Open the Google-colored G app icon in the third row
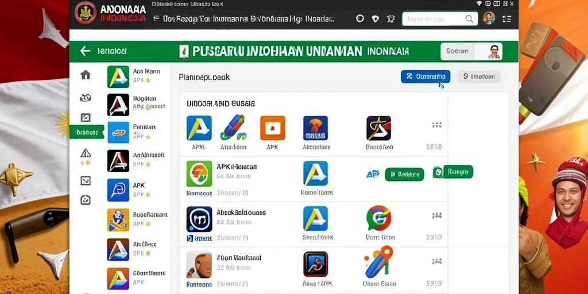This screenshot has width=588, height=294. (379, 218)
